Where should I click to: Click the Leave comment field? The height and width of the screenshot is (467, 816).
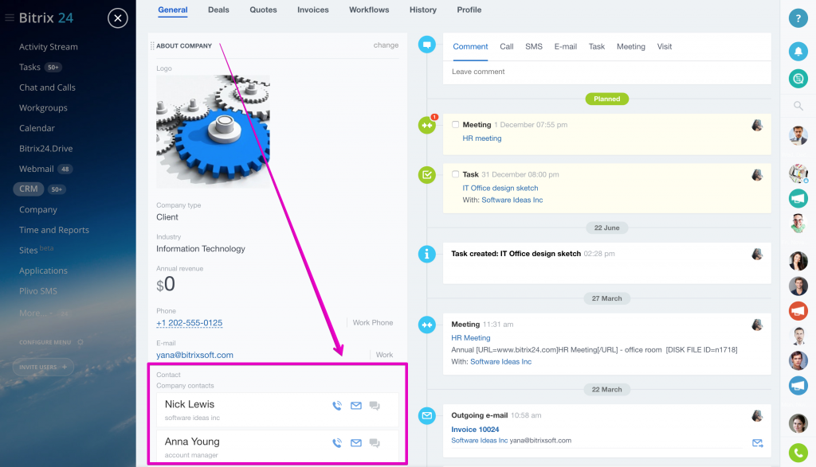click(x=606, y=72)
